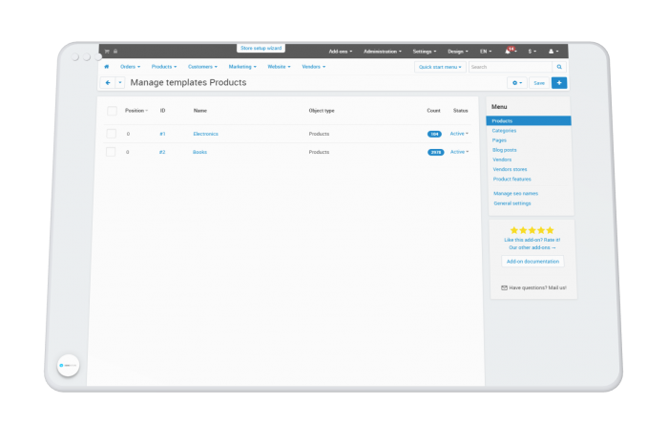Select Product features in the sidebar
The height and width of the screenshot is (425, 668).
[x=512, y=180]
